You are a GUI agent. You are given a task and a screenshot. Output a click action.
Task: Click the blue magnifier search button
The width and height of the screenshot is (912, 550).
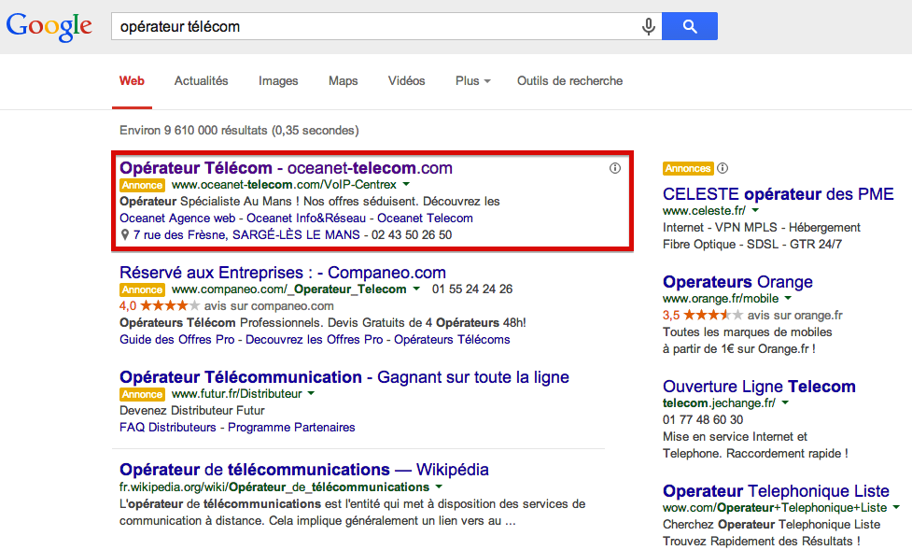click(690, 26)
